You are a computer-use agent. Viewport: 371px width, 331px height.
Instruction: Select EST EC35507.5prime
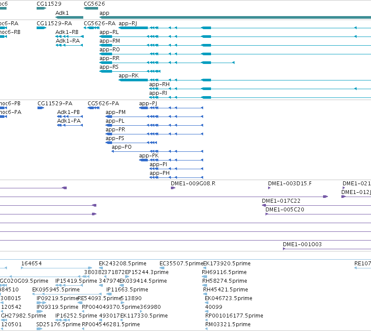point(181,264)
